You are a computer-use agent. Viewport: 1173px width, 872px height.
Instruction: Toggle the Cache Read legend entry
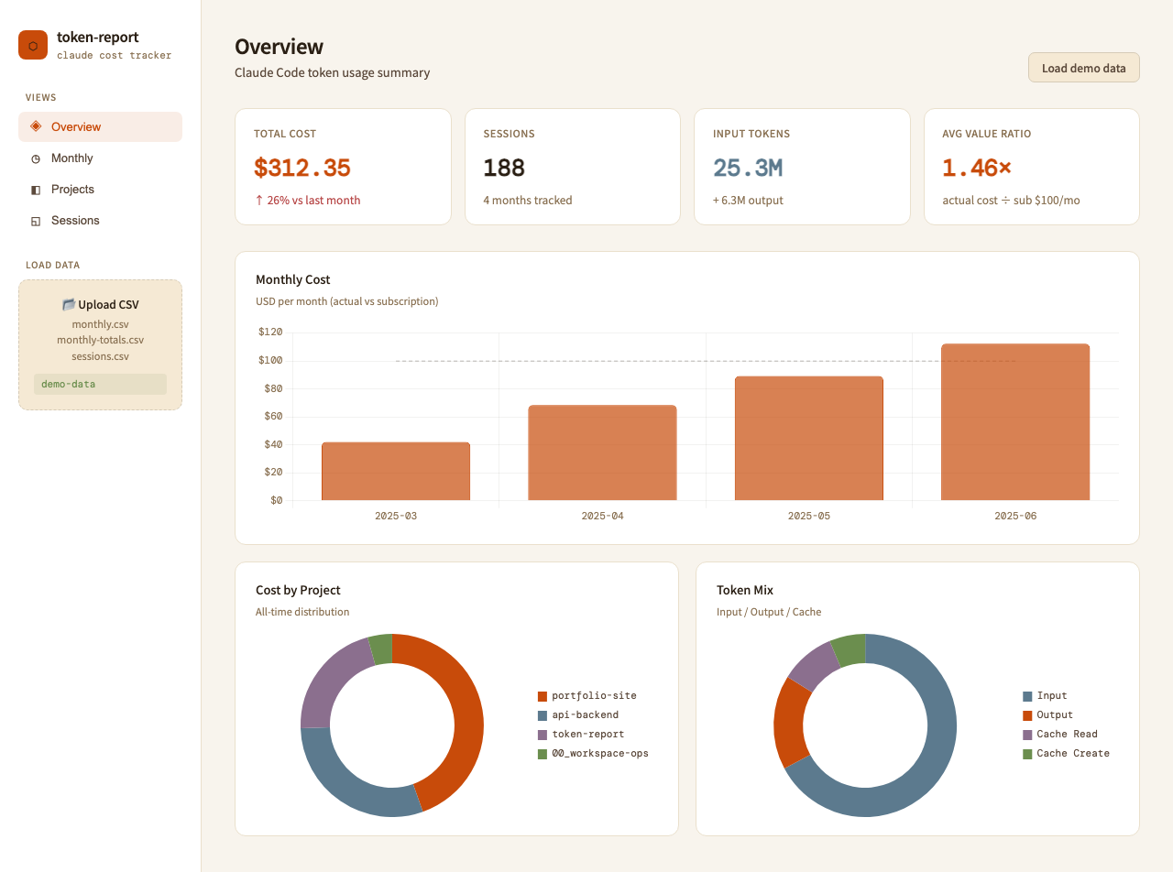[1060, 735]
